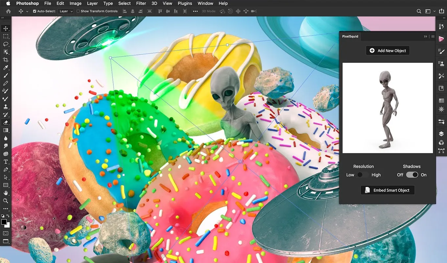The height and width of the screenshot is (263, 447).
Task: Click the 3D Slide camera icon
Action: 246,11
